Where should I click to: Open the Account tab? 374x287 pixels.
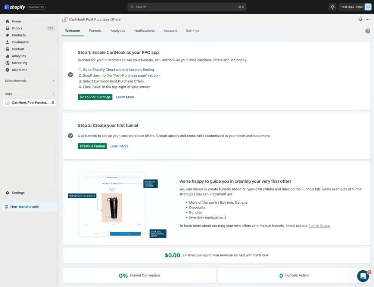click(170, 31)
